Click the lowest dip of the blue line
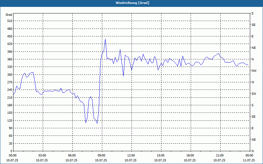The height and width of the screenshot is (164, 263). [x=97, y=124]
